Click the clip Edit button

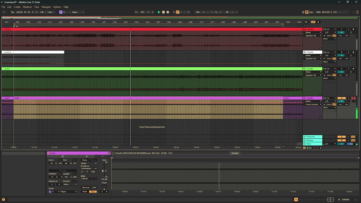(x=94, y=187)
